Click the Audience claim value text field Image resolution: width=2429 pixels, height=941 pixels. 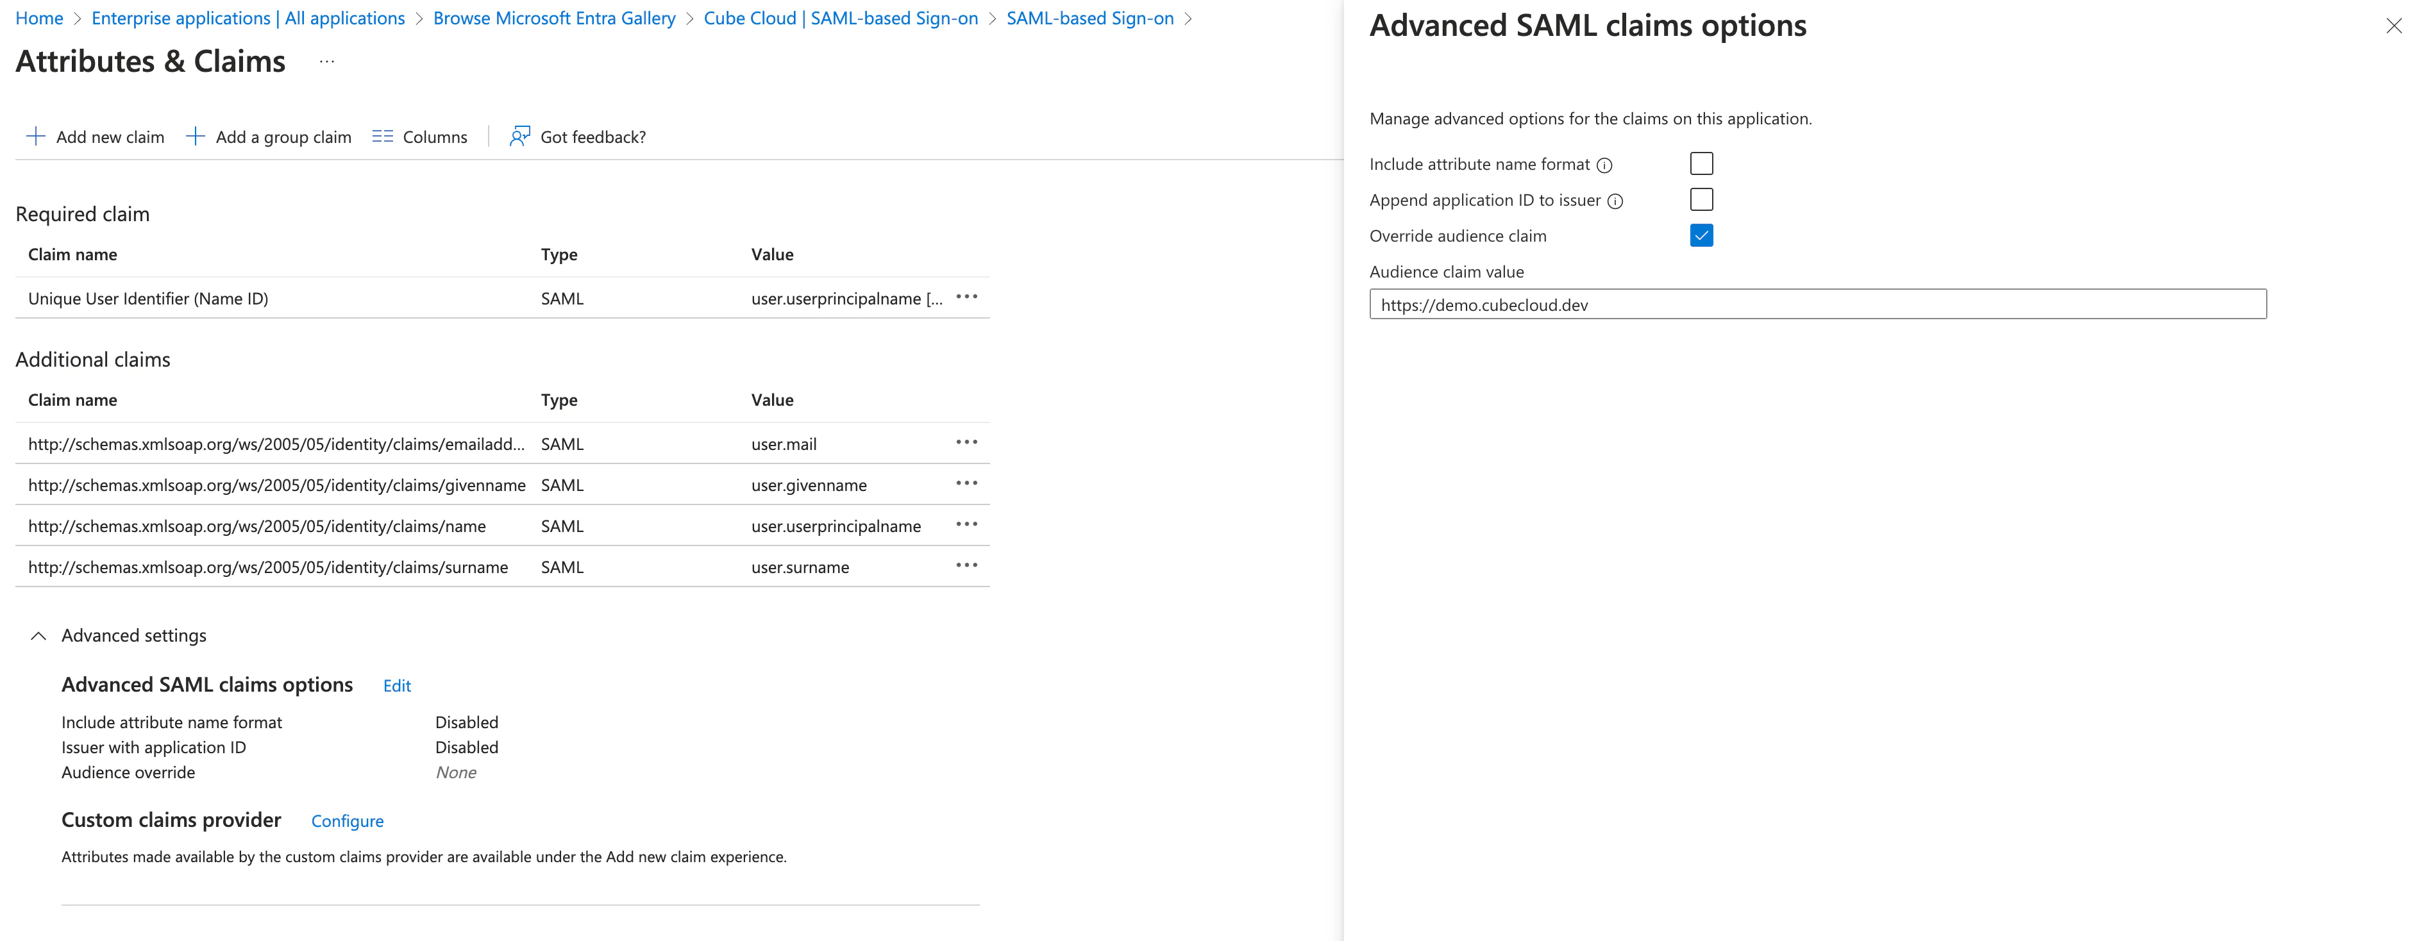(1817, 304)
